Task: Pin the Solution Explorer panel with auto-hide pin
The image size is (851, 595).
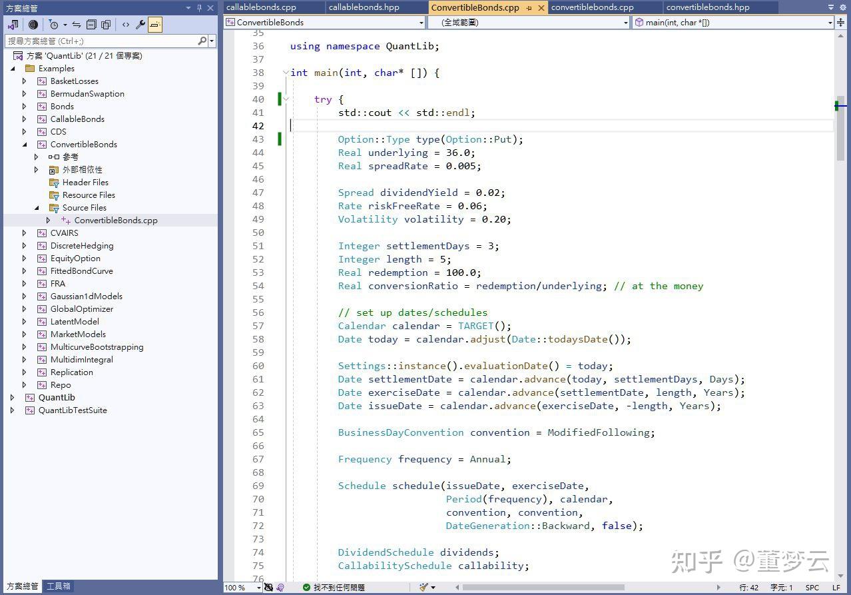Action: tap(199, 8)
